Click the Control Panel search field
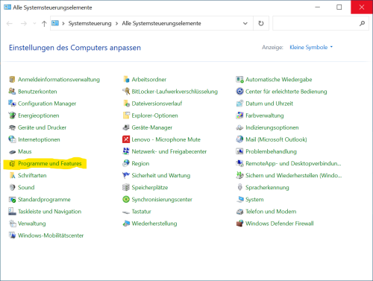 point(321,23)
